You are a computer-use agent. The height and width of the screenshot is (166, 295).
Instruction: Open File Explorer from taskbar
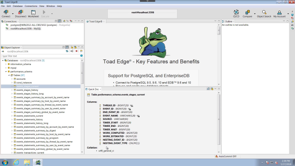coord(27,162)
